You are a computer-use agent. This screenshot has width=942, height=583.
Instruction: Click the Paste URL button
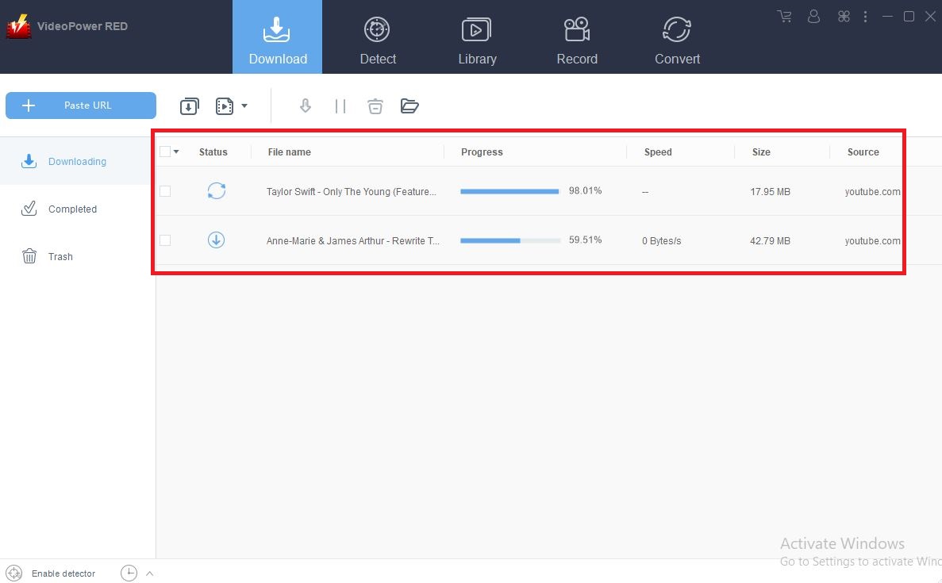pos(81,105)
